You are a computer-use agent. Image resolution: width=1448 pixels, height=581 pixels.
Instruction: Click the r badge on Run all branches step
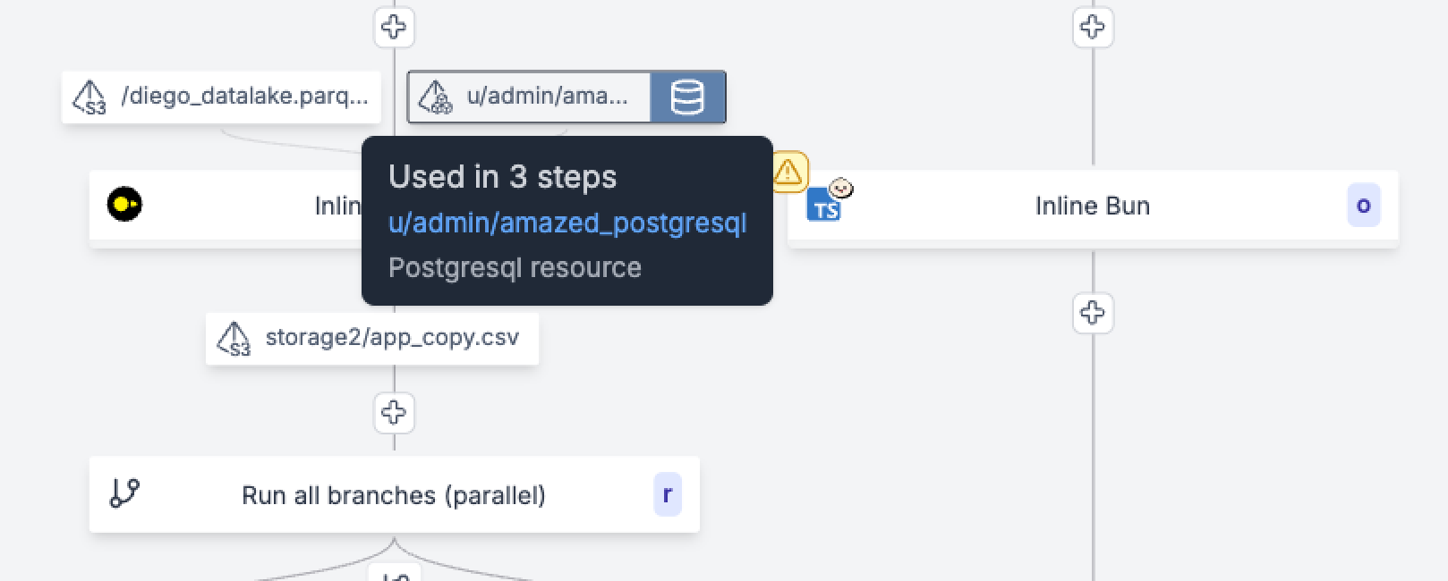[x=666, y=494]
